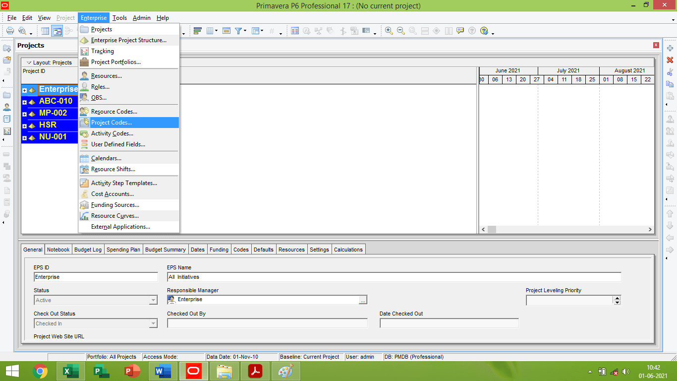Choose Project Codes from Enterprise menu
This screenshot has width=677, height=381.
(129, 123)
